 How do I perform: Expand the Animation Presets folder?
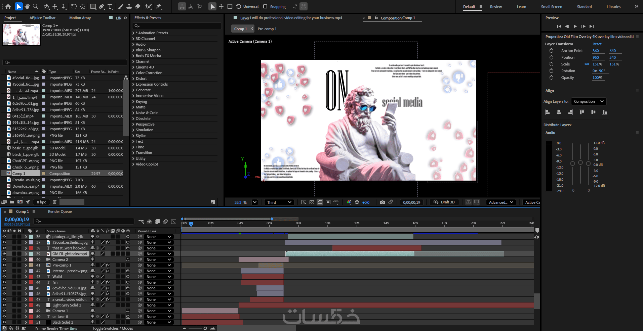pos(133,33)
